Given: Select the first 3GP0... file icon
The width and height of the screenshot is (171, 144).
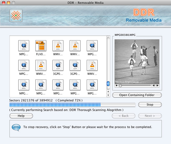Looking at the screenshot, I should click(58, 65).
